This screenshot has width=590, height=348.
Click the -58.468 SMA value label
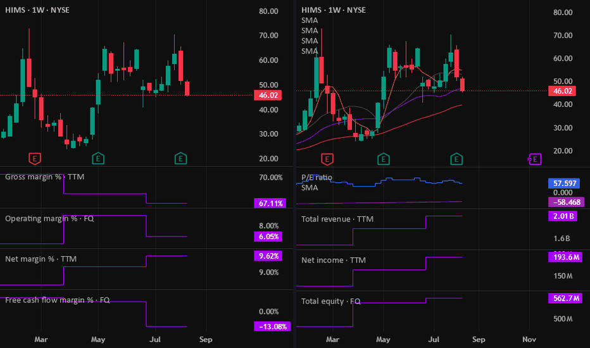(567, 202)
